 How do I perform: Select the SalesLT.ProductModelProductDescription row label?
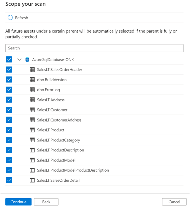click(73, 170)
